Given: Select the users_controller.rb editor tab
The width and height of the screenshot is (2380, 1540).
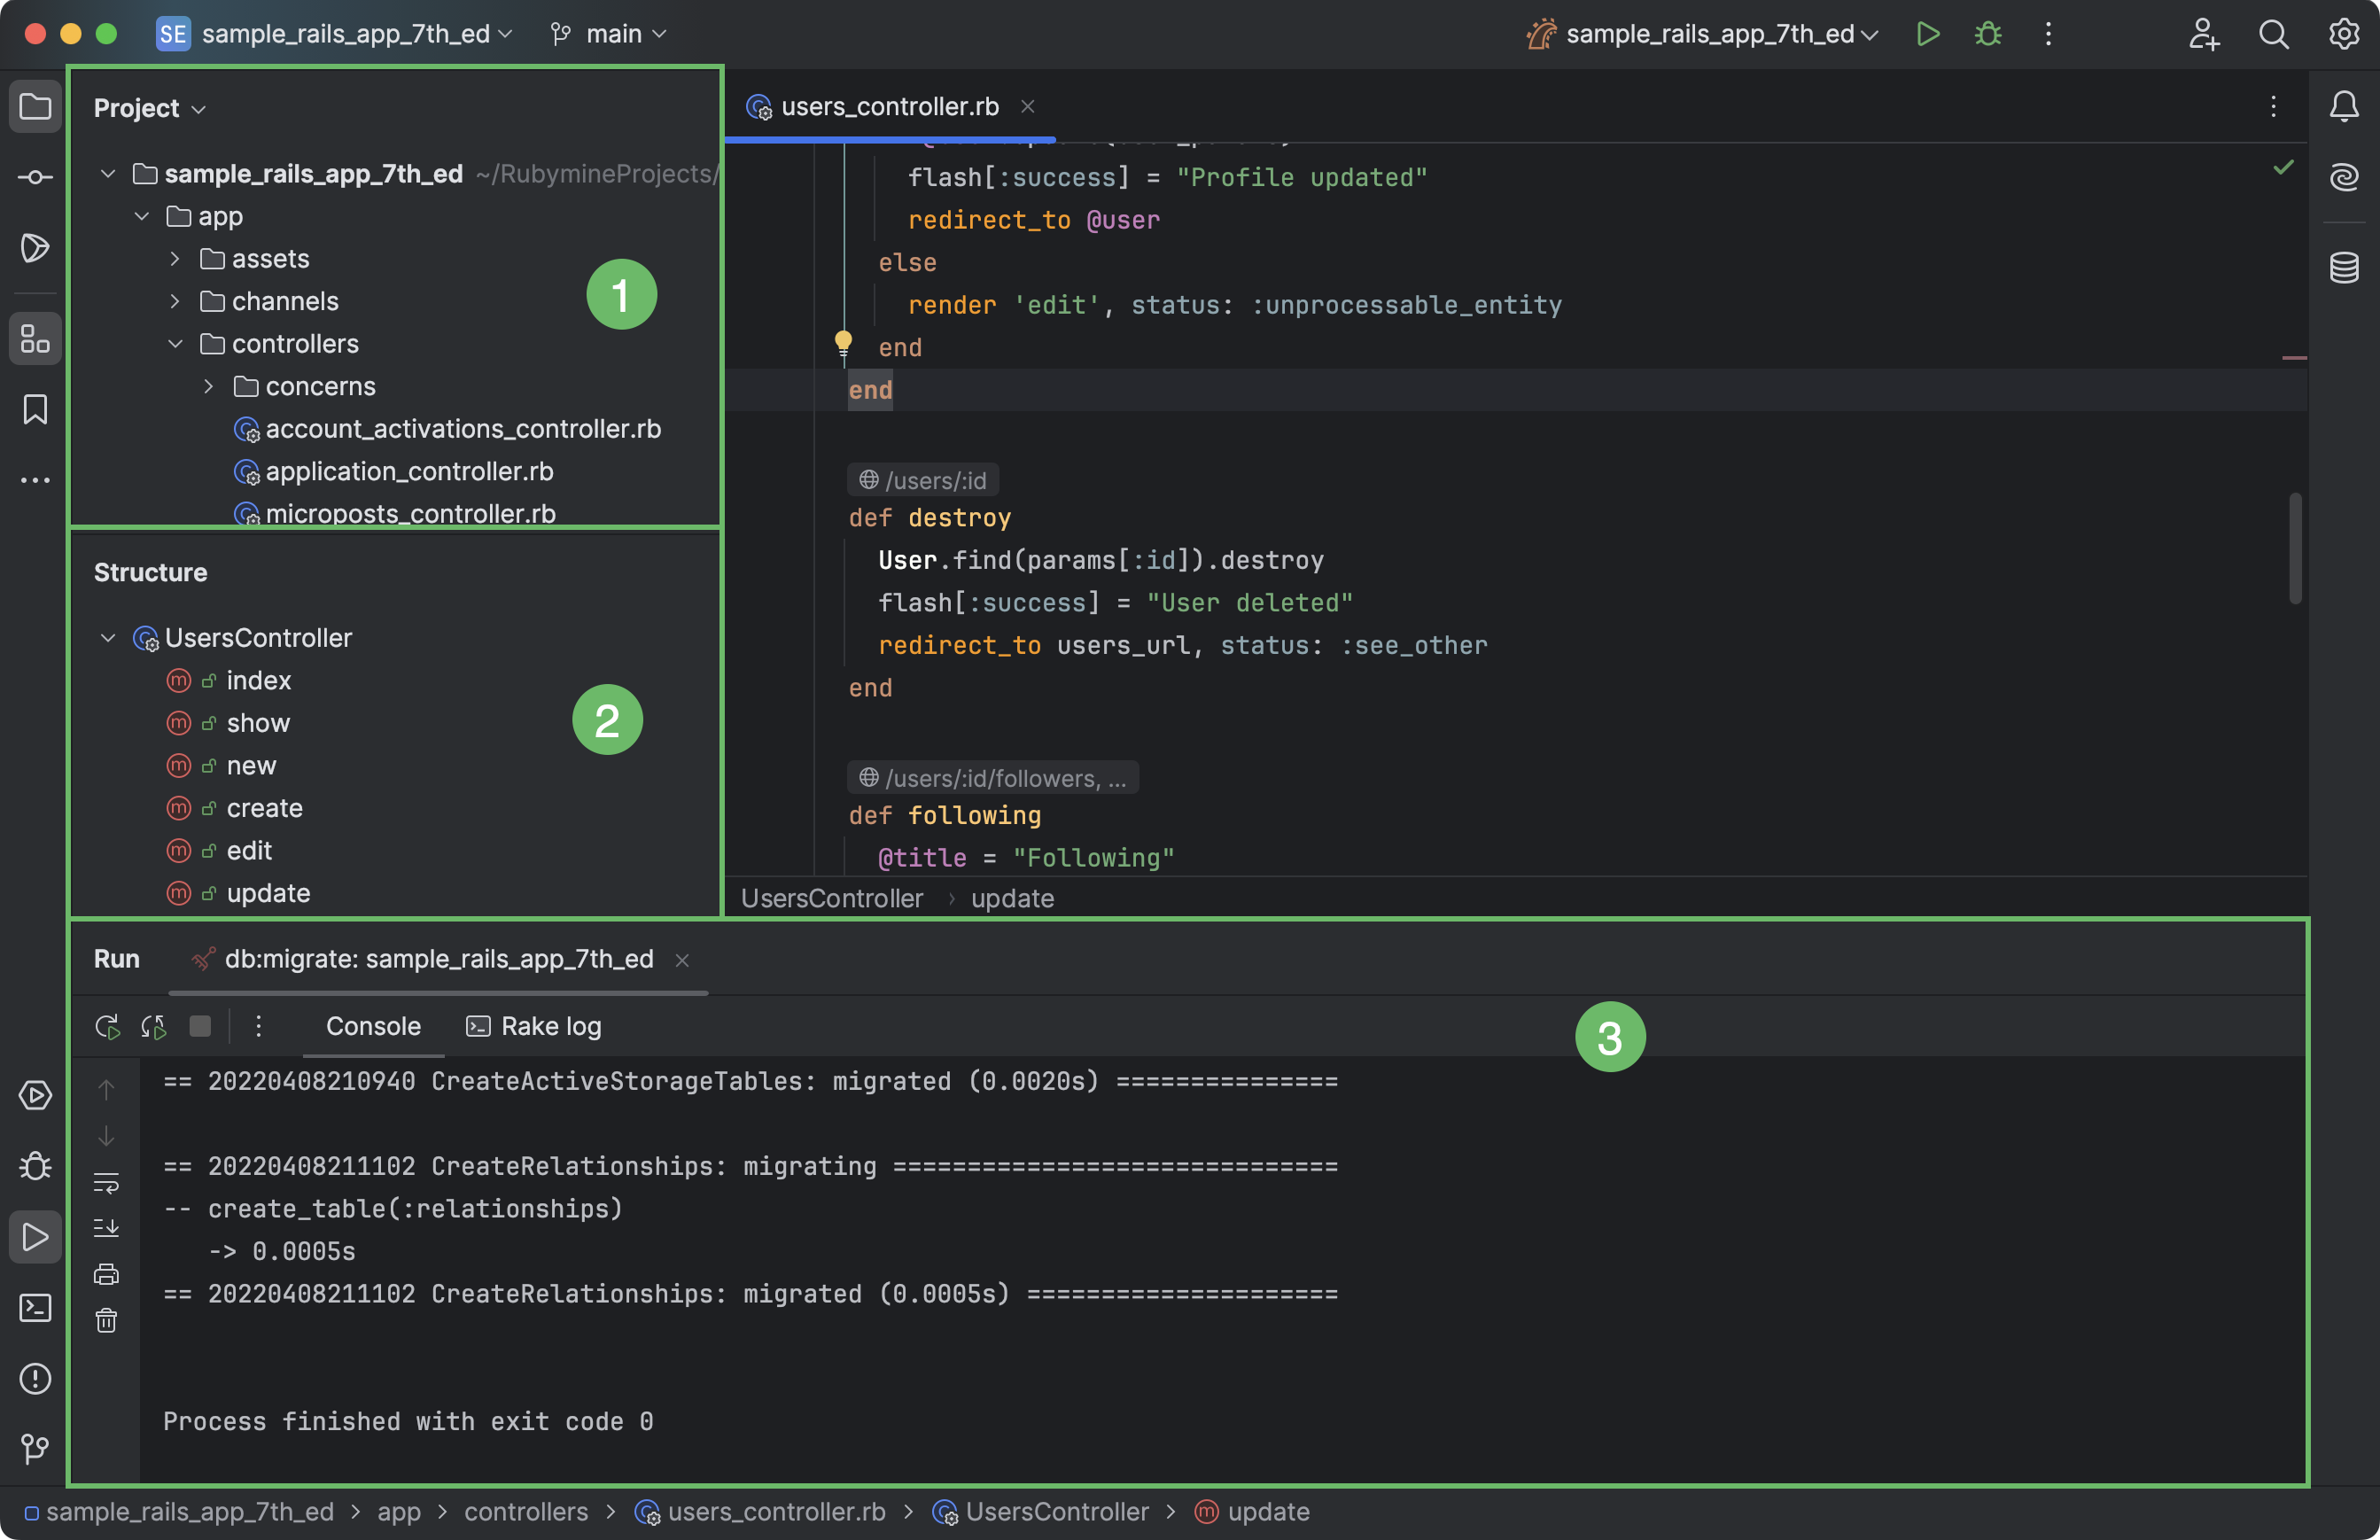Looking at the screenshot, I should tap(890, 107).
